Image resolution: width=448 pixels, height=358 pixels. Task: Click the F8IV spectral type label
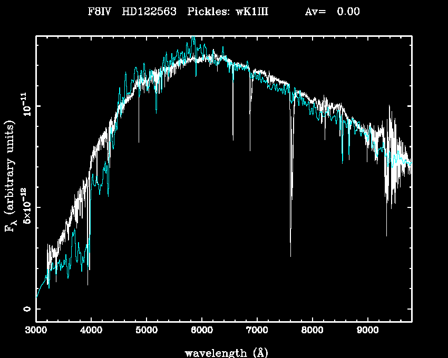point(99,12)
